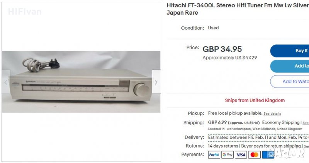Click the PayPal payment icon
309x163 pixels.
[214, 155]
